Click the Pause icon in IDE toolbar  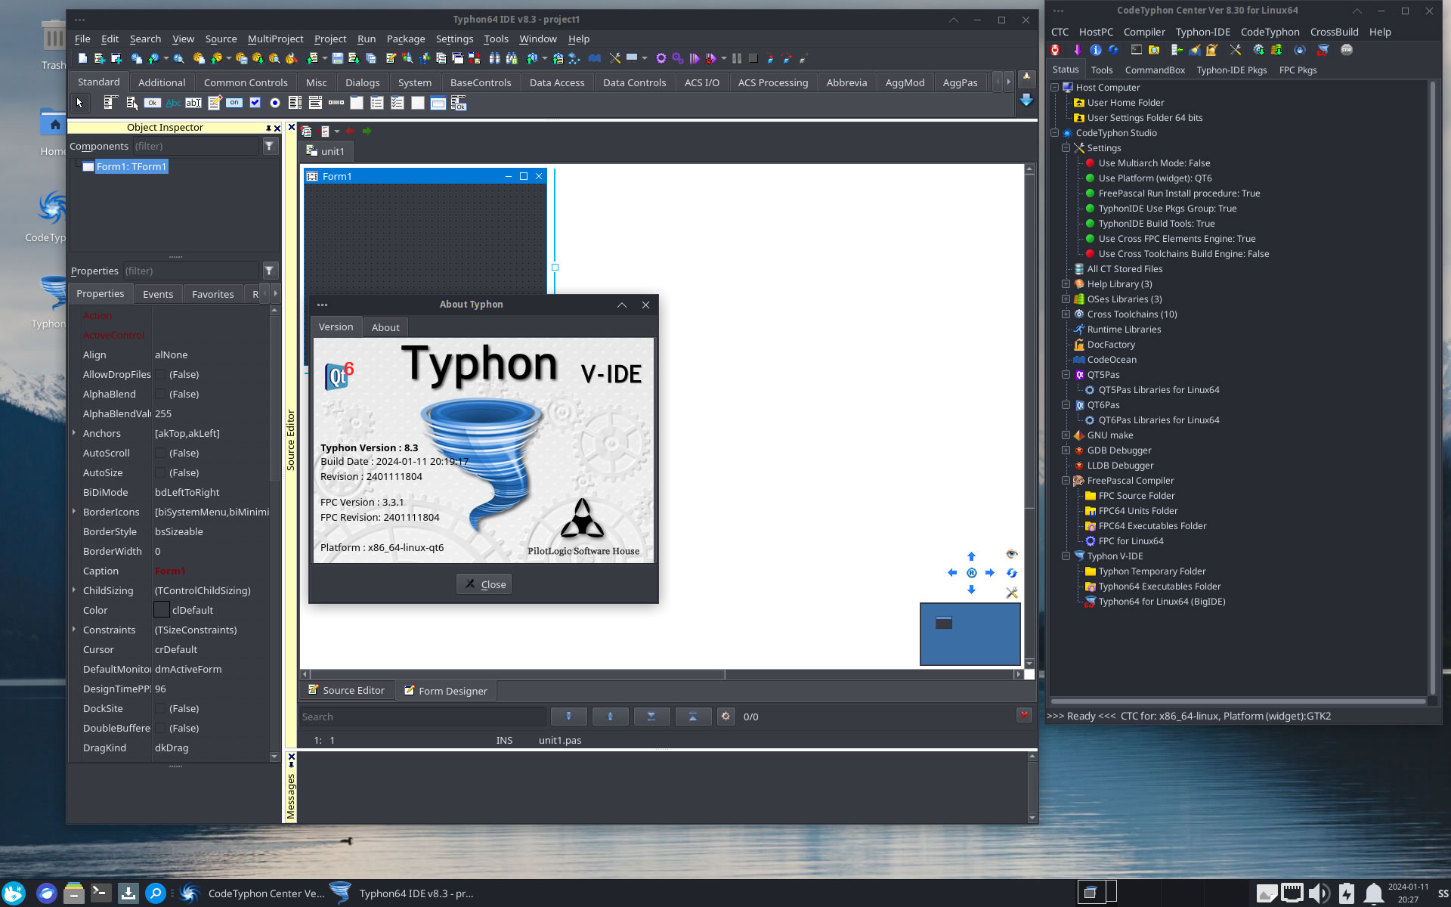[x=736, y=58]
